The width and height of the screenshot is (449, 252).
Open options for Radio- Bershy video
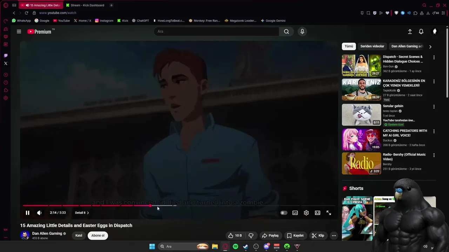(434, 155)
